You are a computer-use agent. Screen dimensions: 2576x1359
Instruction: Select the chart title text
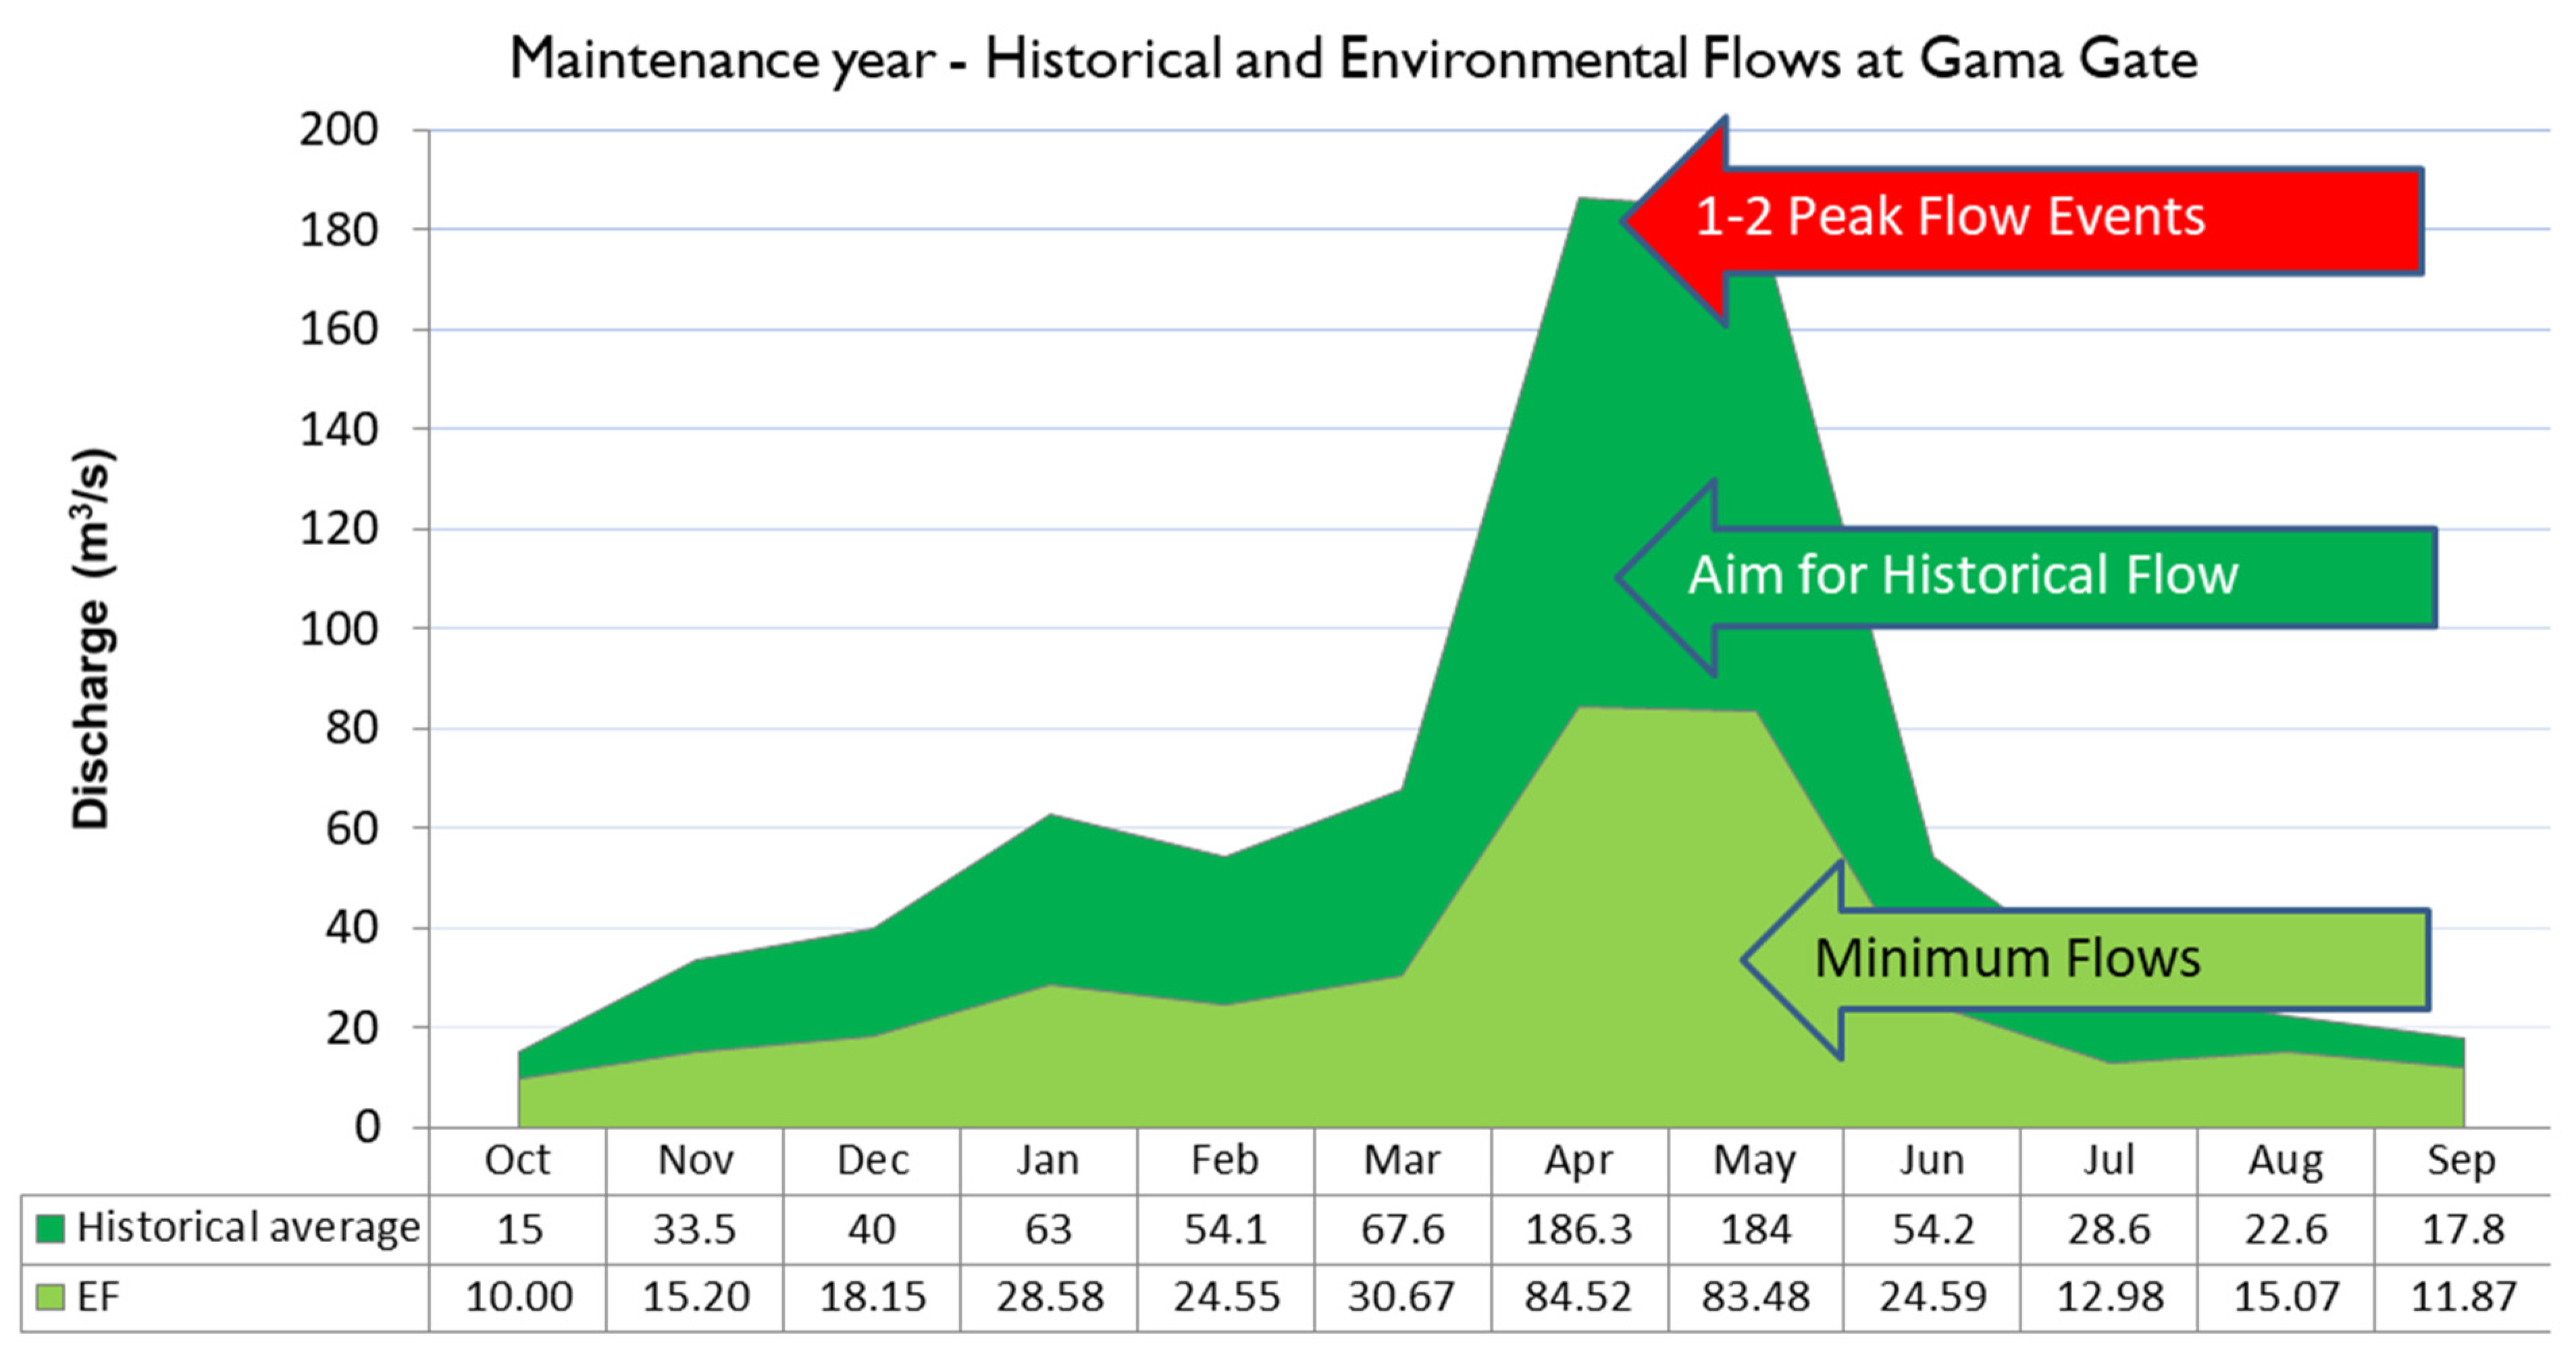(1353, 58)
